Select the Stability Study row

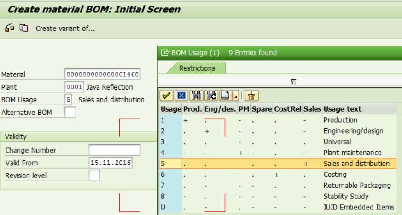[278, 196]
